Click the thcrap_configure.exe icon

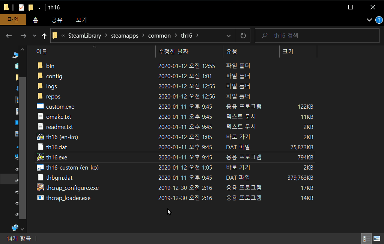click(41, 187)
